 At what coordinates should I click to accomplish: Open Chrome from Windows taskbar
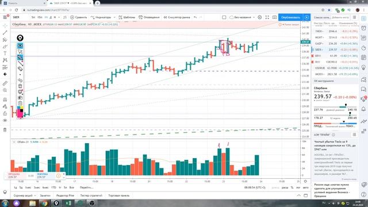click(x=44, y=203)
